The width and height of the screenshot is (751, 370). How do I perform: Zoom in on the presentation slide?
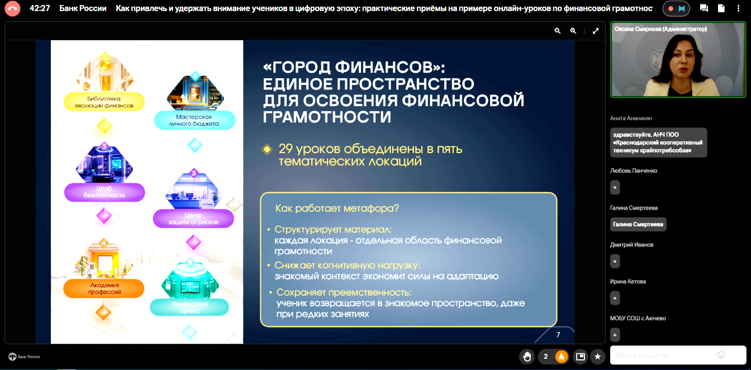[573, 31]
